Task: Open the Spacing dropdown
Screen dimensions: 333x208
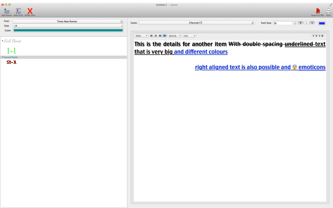Action: pos(174,36)
